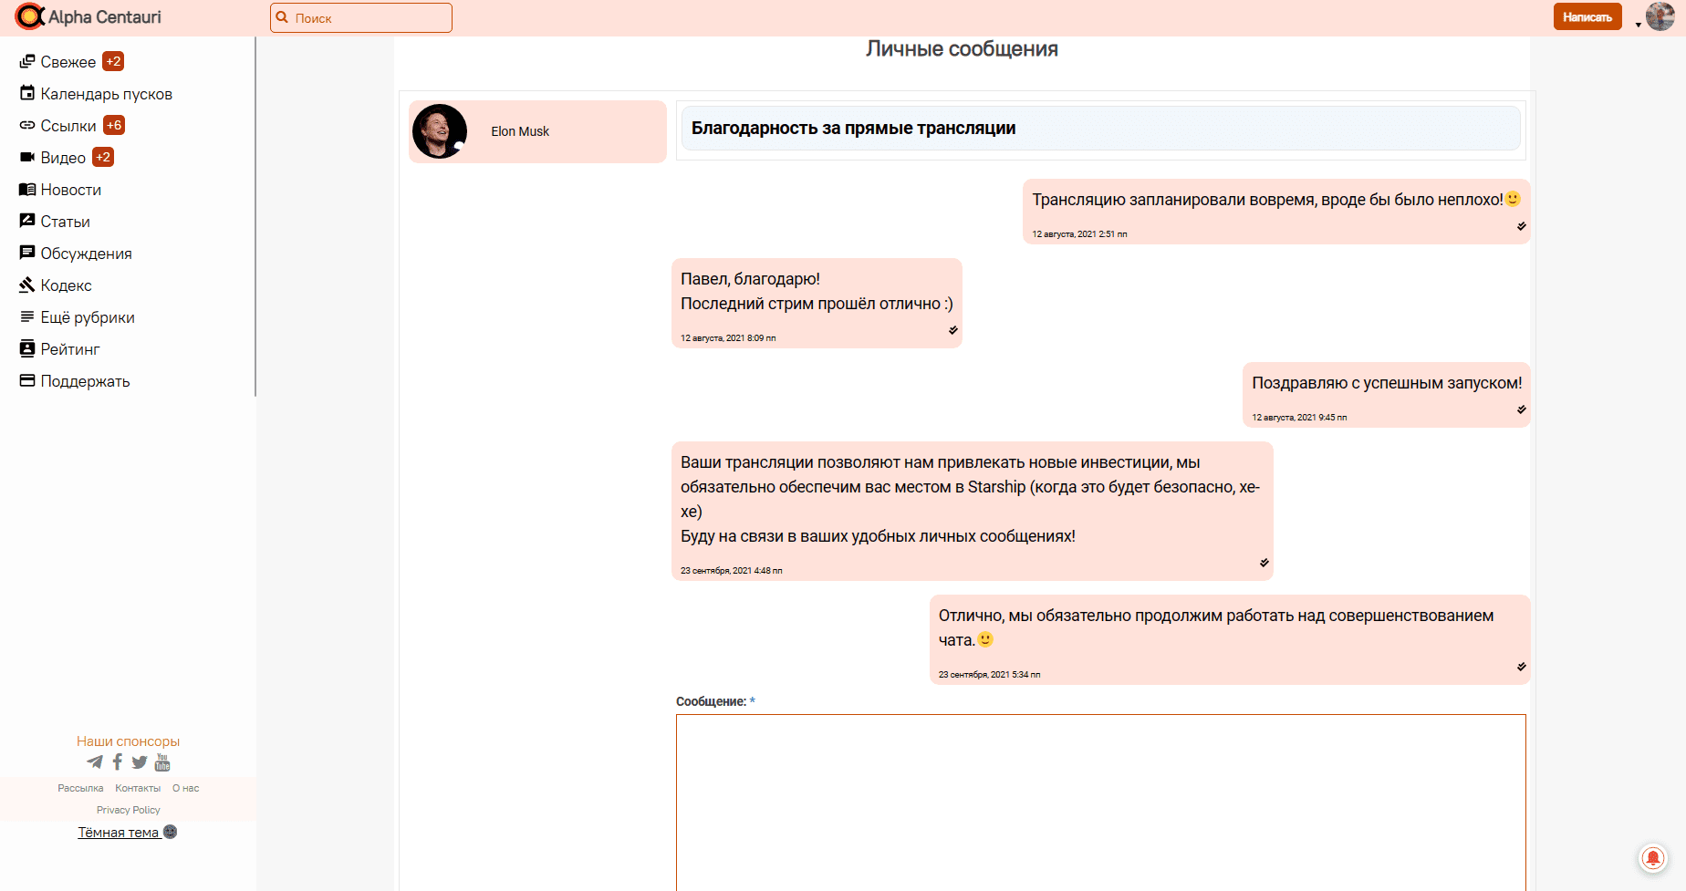Open the Контакты footer link
Screen dimensions: 1686x891
(x=138, y=788)
